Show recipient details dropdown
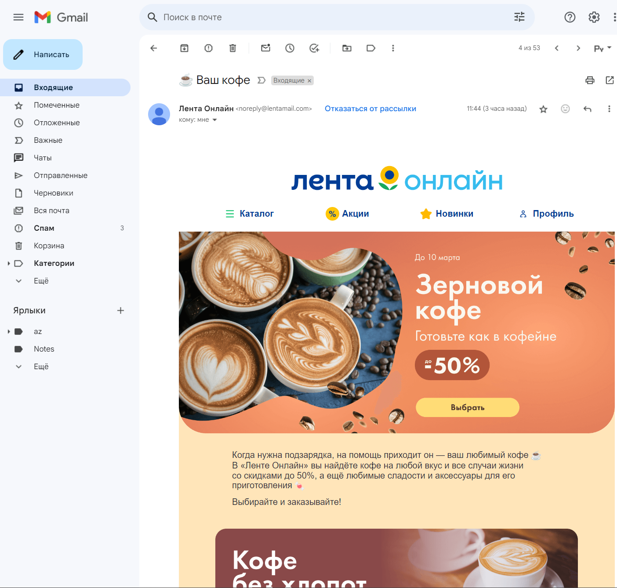 pos(215,120)
